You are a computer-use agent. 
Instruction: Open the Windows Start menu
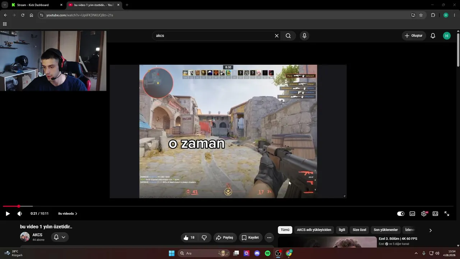[171, 253]
